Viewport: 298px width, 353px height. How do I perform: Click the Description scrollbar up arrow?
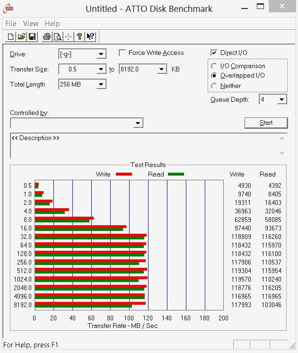point(282,139)
